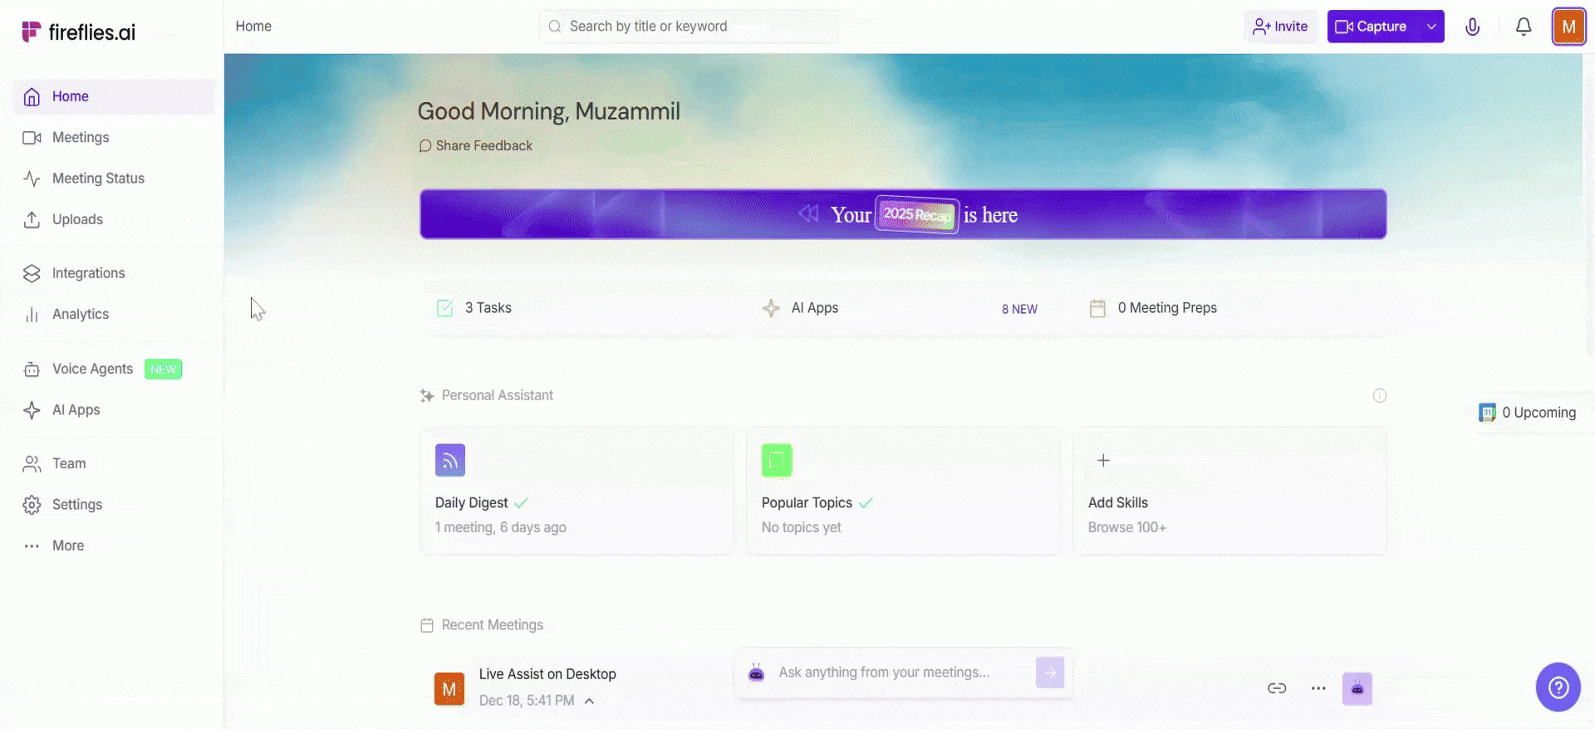
Task: Open the purple bot icon beside the meeting
Action: coord(1357,688)
